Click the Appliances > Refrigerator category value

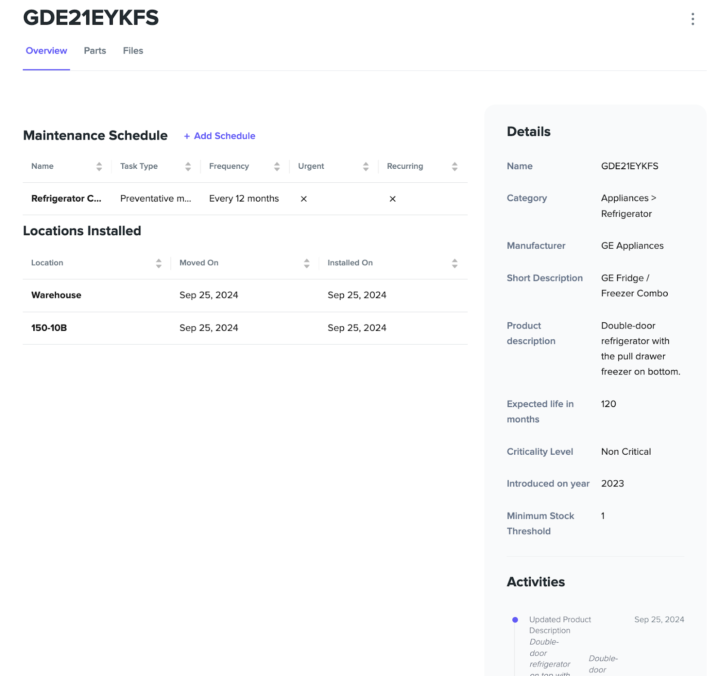coord(629,206)
